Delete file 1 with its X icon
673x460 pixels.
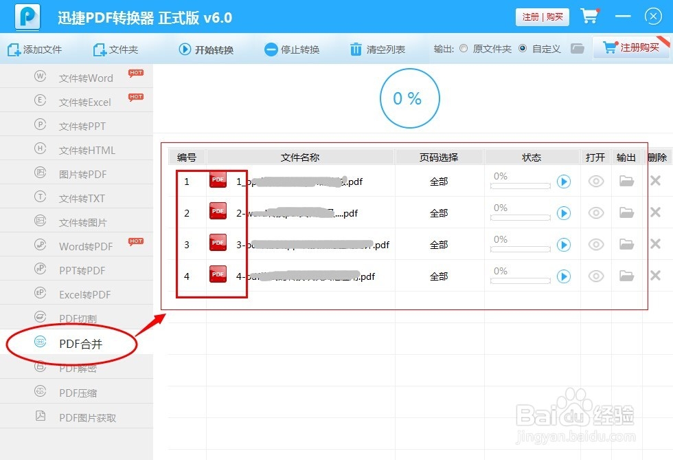pyautogui.click(x=655, y=181)
